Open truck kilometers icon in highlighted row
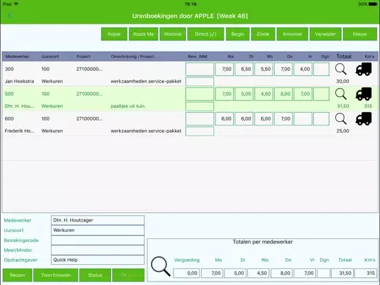380x285 pixels. point(363,94)
